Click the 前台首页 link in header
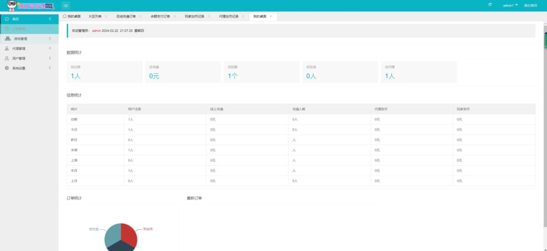The image size is (547, 251). pos(531,5)
